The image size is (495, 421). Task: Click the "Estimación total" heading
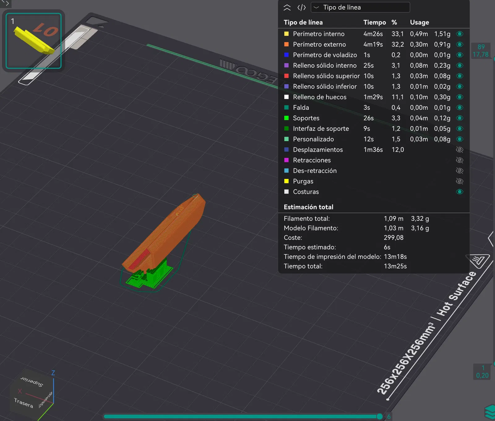(x=308, y=207)
